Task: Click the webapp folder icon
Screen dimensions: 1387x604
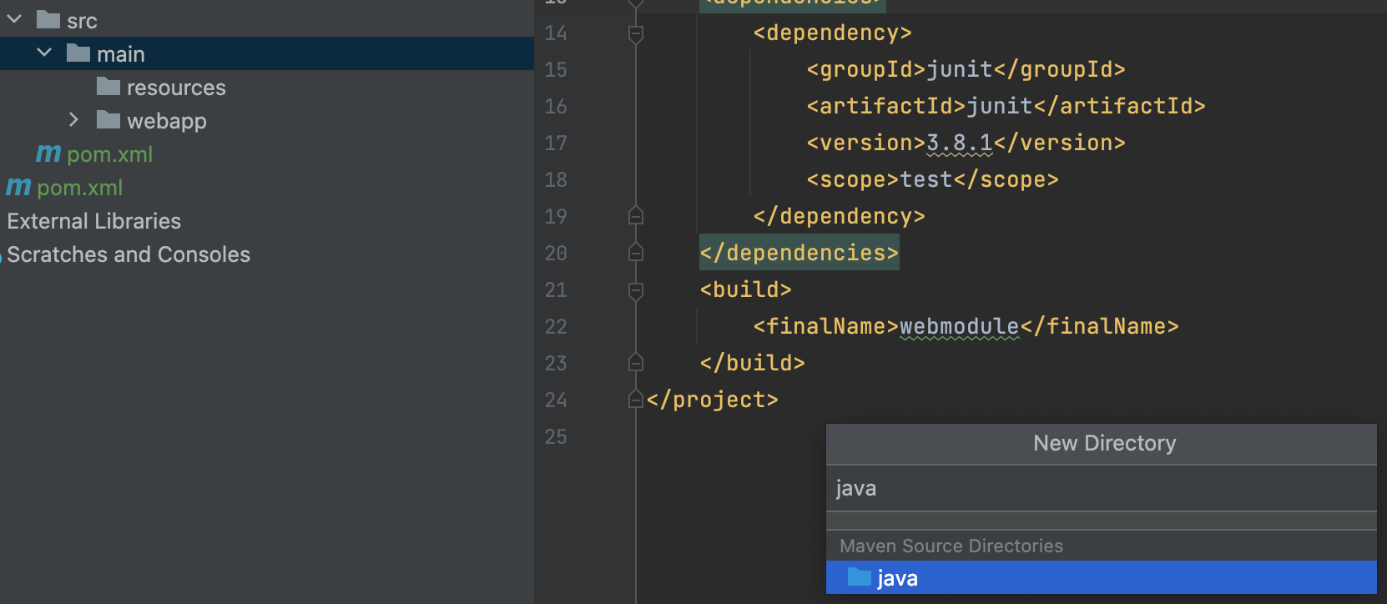Action: click(x=108, y=120)
